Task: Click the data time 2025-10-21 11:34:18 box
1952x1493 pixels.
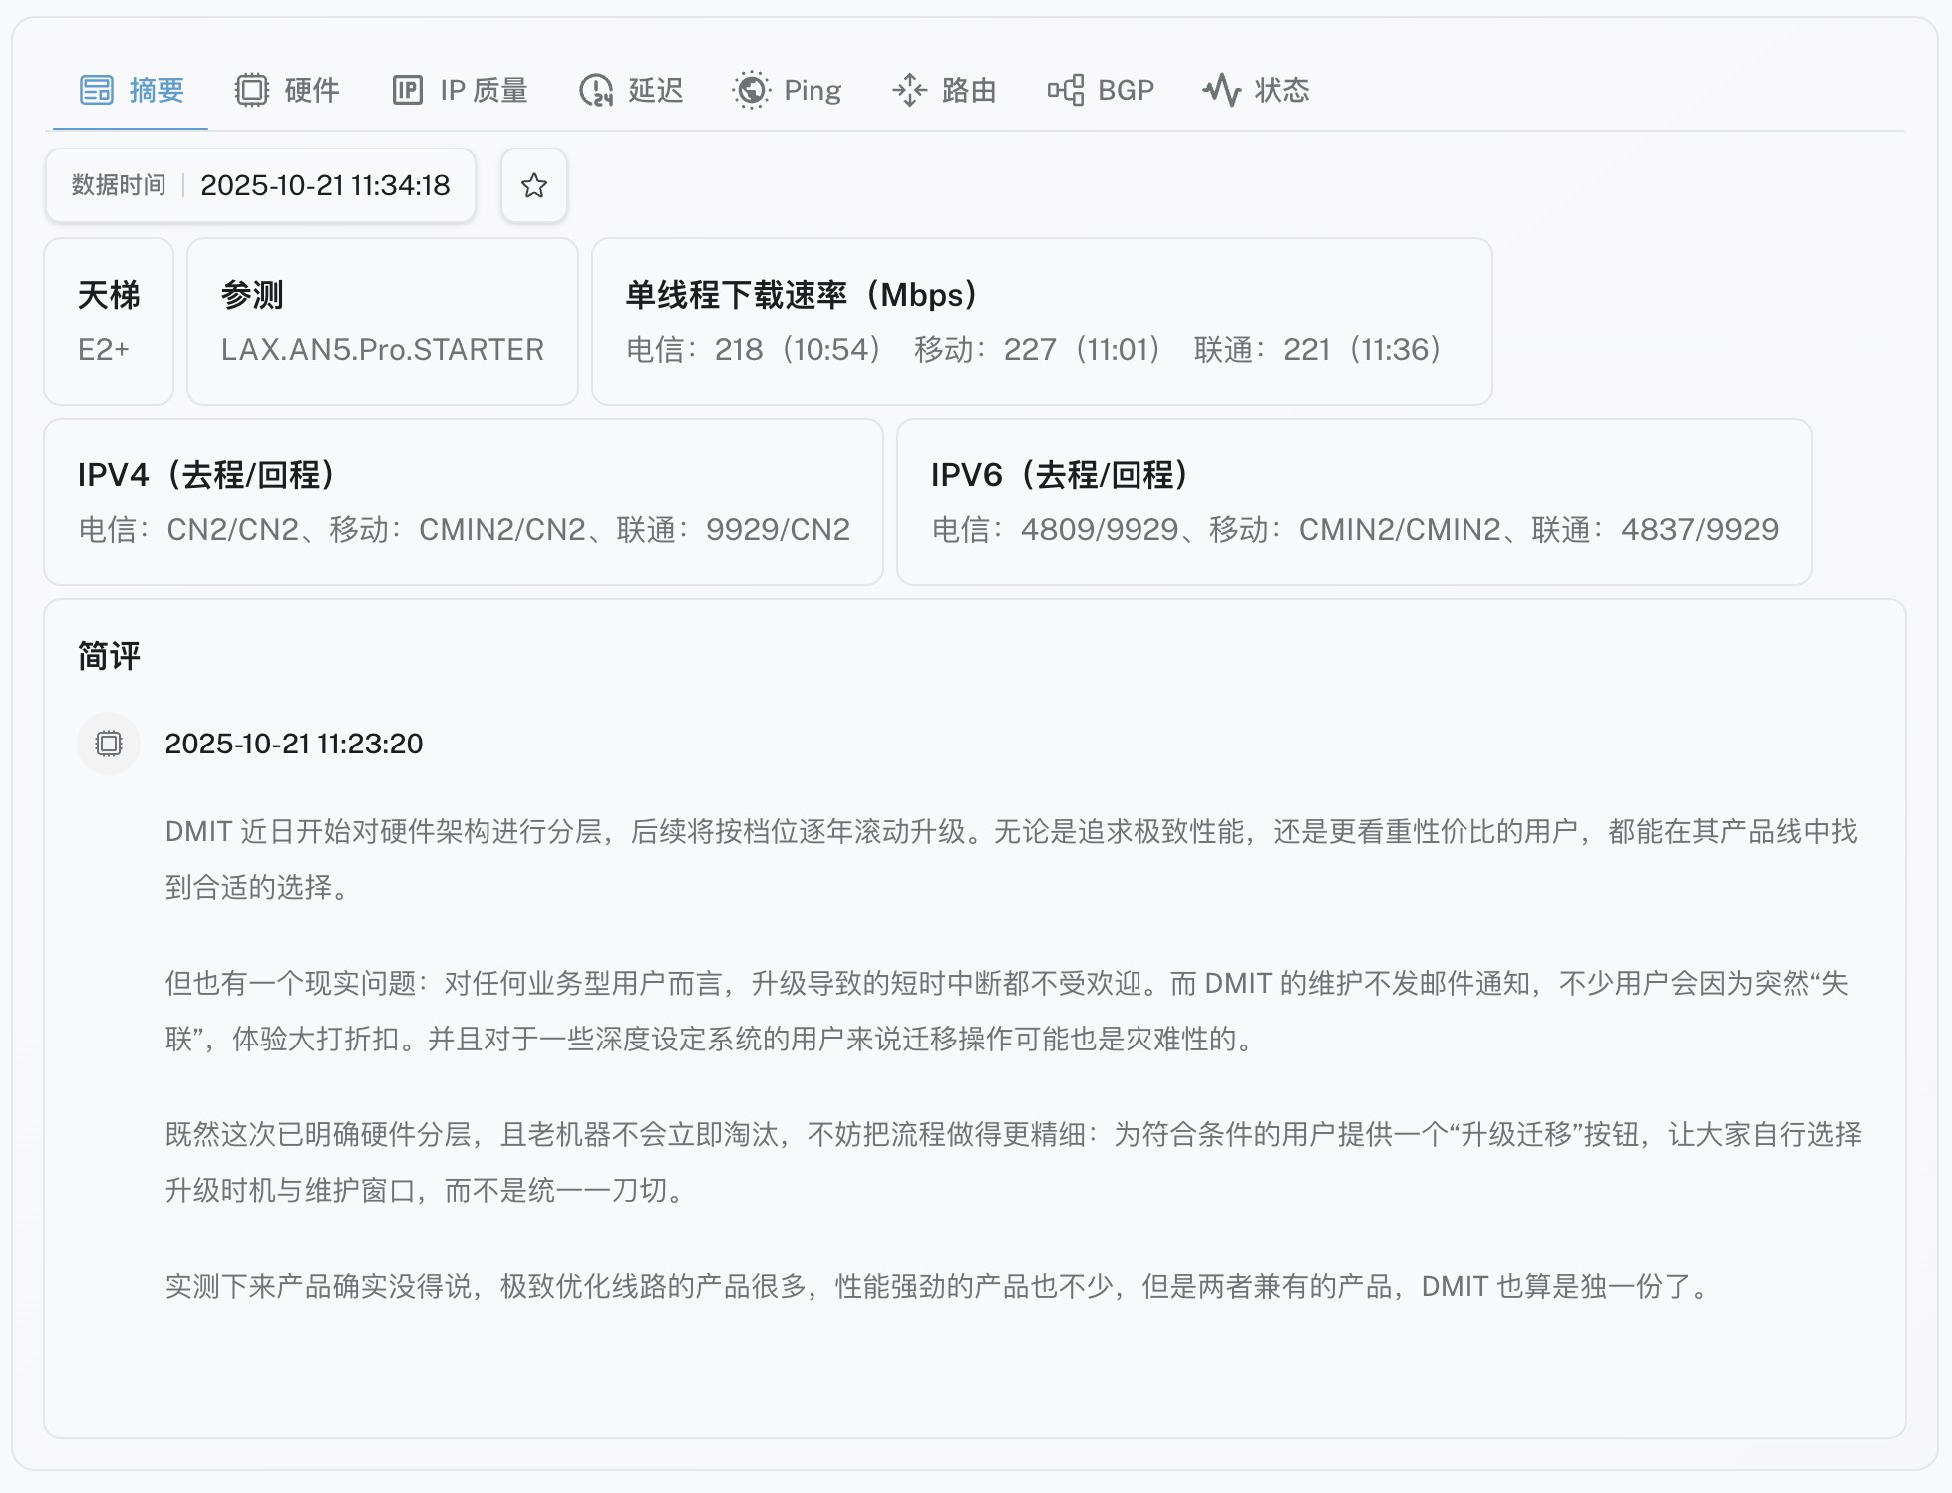Action: pos(260,185)
